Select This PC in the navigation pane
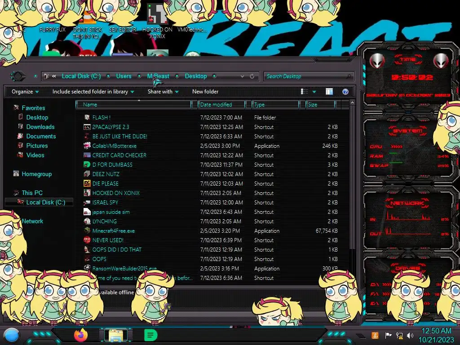 point(32,193)
